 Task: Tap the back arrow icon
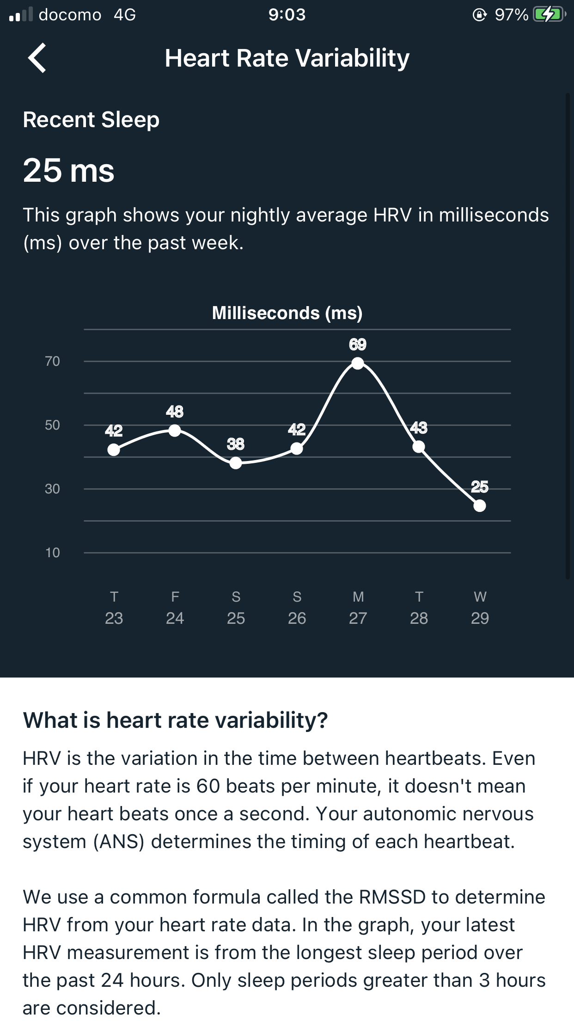coord(37,58)
